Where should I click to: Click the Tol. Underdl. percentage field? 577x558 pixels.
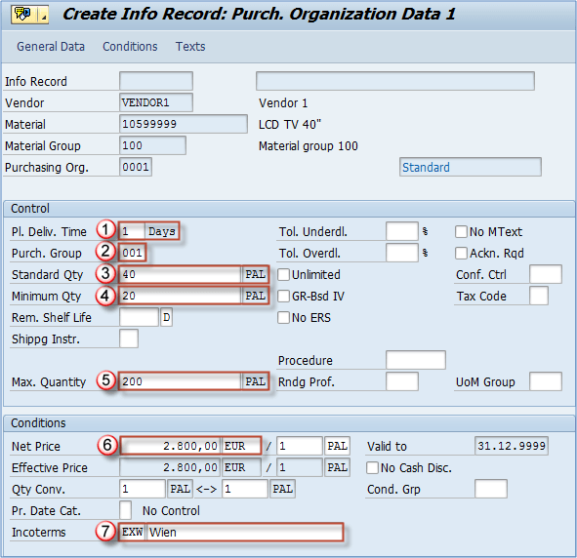coord(402,231)
